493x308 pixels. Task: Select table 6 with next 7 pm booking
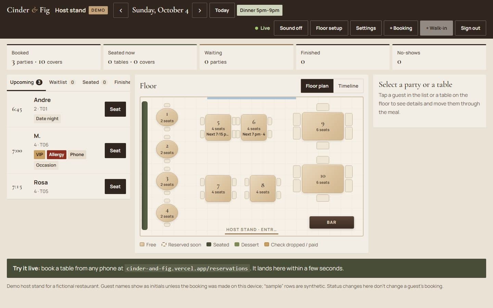click(254, 128)
